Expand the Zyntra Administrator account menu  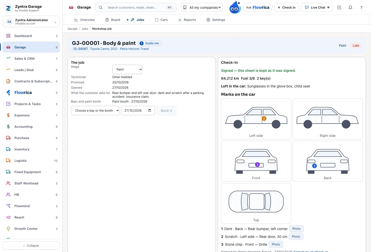(x=31, y=22)
